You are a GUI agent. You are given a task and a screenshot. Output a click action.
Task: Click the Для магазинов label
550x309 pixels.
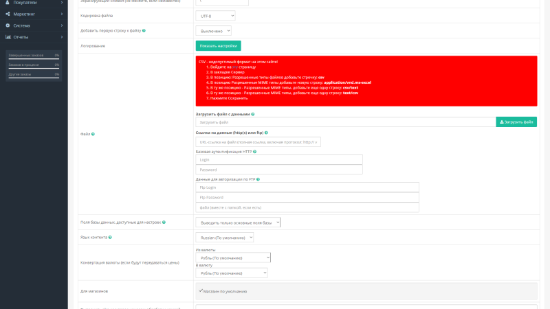click(94, 291)
